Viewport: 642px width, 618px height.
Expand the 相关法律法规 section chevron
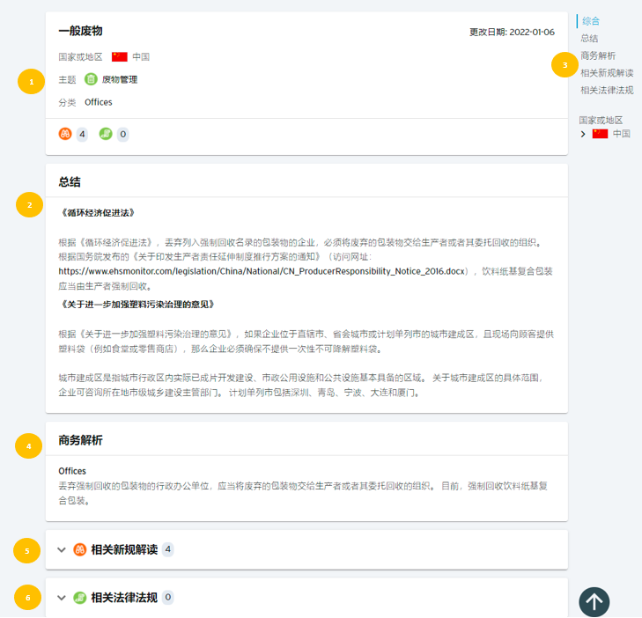click(62, 598)
